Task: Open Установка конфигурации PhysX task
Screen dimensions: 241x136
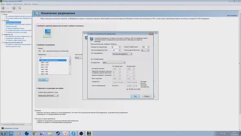Action: (16, 40)
